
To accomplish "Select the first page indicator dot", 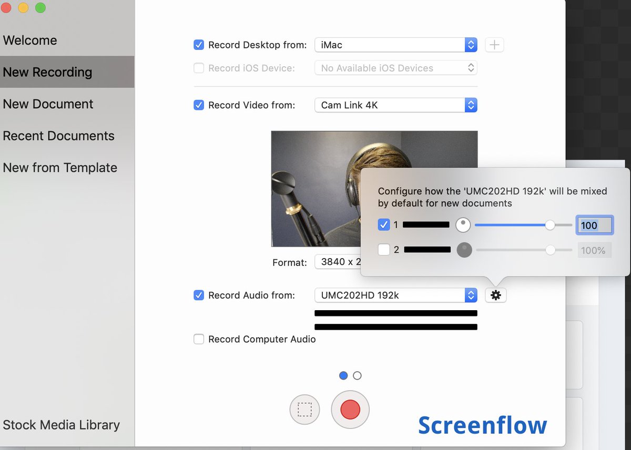I will point(343,375).
